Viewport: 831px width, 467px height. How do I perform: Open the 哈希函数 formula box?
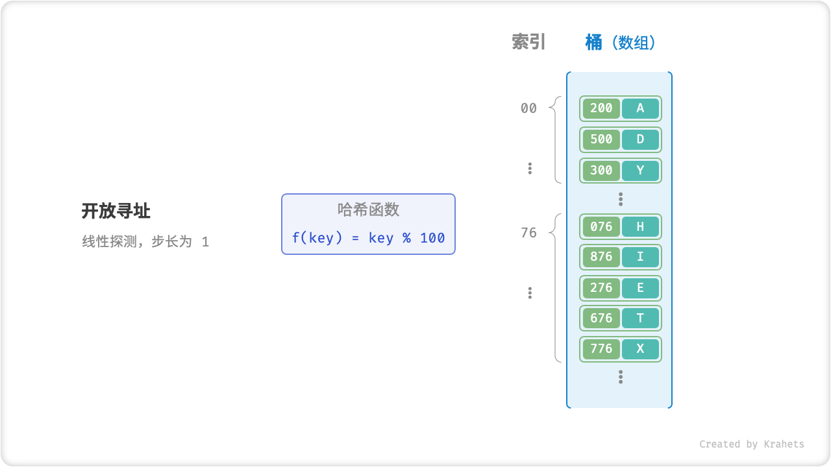coord(368,224)
